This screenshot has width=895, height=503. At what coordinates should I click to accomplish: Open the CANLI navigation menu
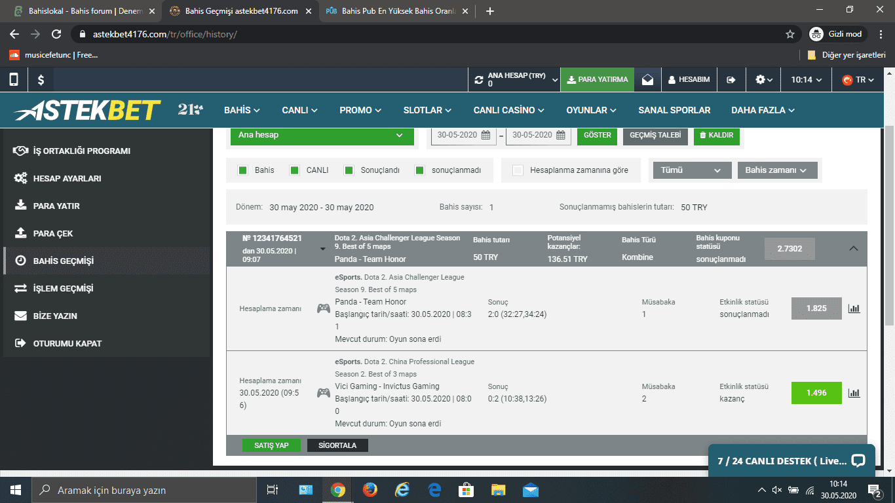tap(299, 110)
